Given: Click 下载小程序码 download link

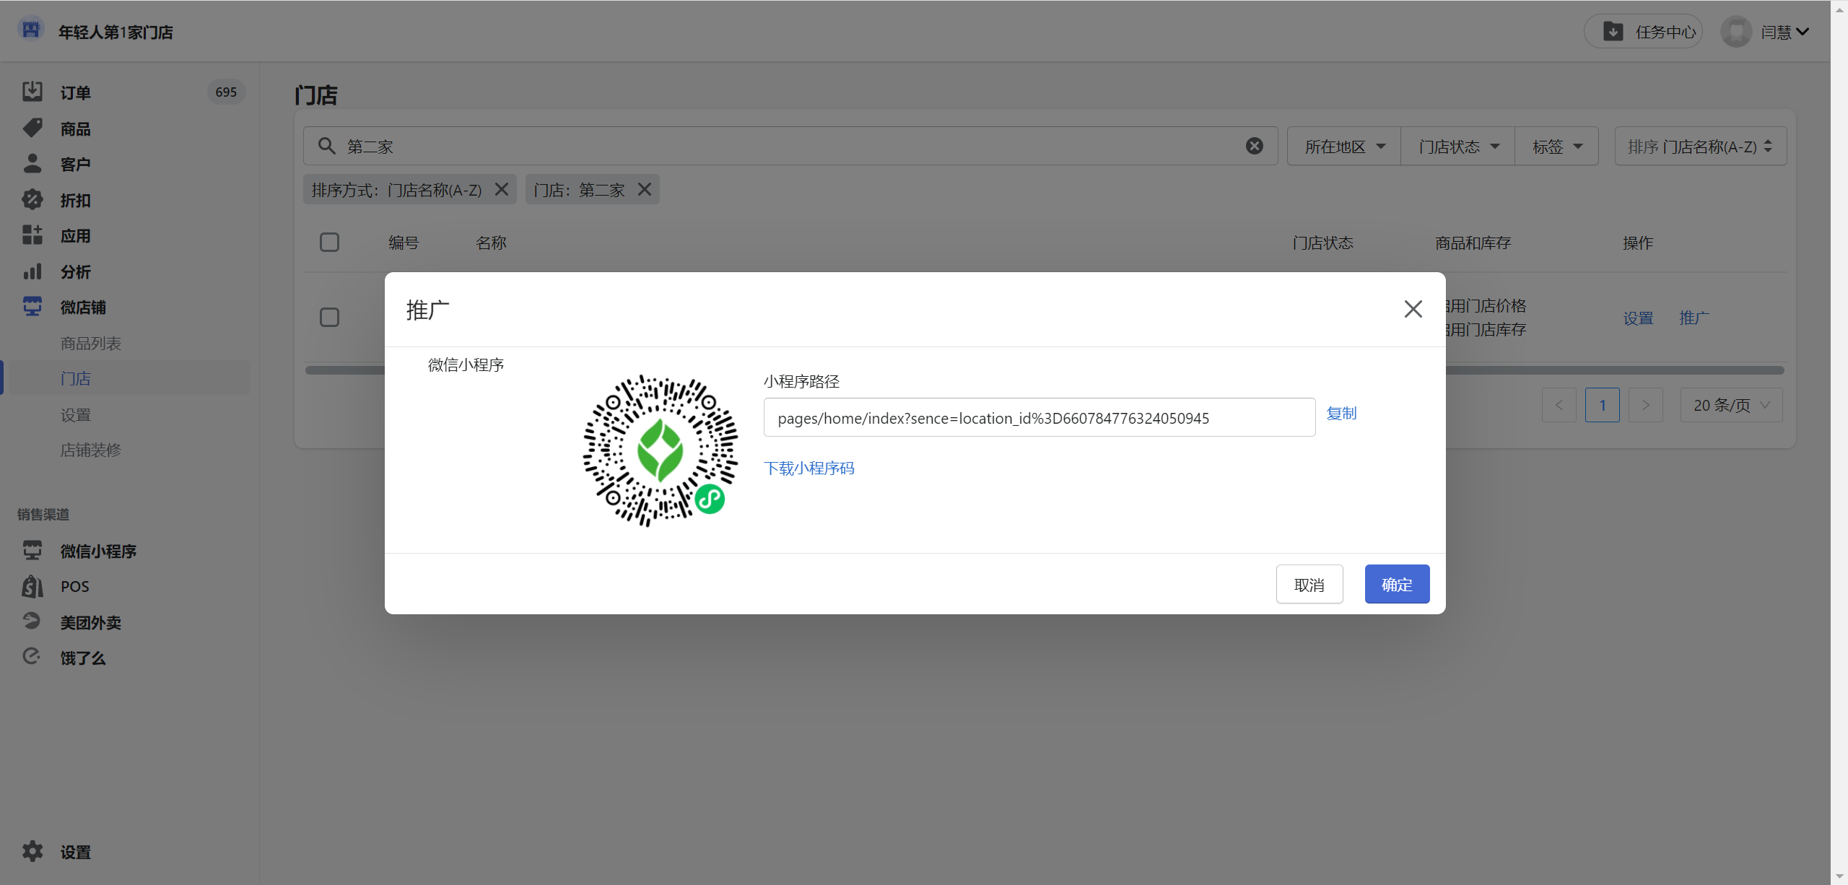Looking at the screenshot, I should click(808, 468).
